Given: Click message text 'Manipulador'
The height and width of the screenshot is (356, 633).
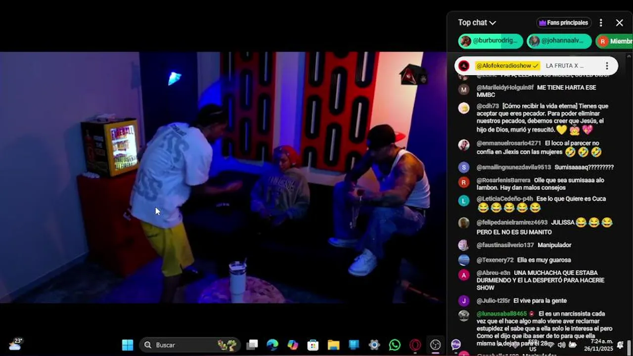Looking at the screenshot, I should tap(554, 245).
